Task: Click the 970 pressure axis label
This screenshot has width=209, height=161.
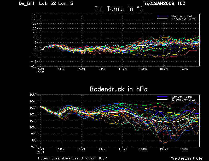Action: [34, 147]
